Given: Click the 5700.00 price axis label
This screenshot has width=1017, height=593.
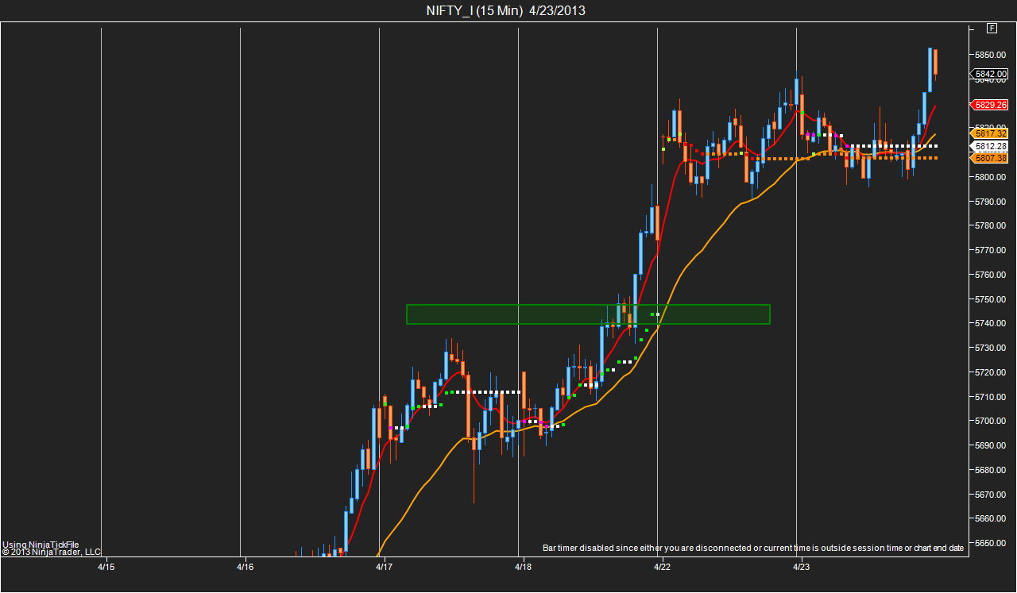Looking at the screenshot, I should point(991,421).
